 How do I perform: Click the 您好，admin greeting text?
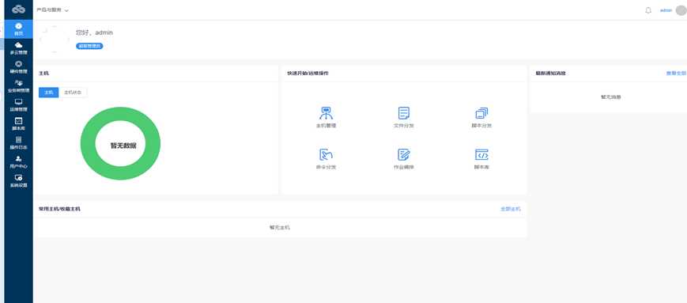click(94, 32)
